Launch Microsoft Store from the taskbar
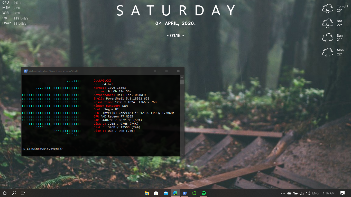Image resolution: width=351 pixels, height=197 pixels. click(x=156, y=193)
